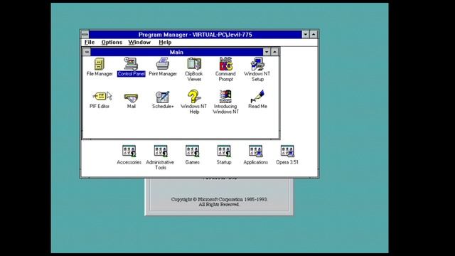Open Program Manager's control-menu box

(x=85, y=35)
